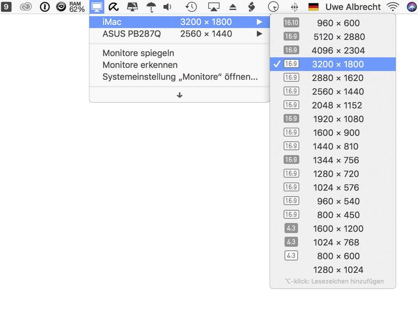Choose the 800 × 600 resolution
418x314 pixels.
[x=333, y=256]
